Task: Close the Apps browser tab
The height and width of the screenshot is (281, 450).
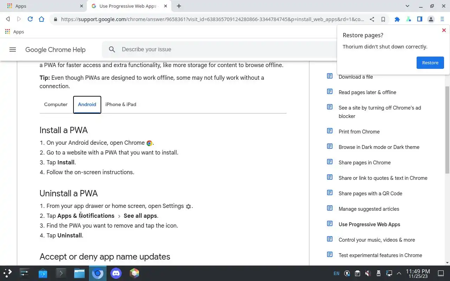Action: click(x=82, y=6)
